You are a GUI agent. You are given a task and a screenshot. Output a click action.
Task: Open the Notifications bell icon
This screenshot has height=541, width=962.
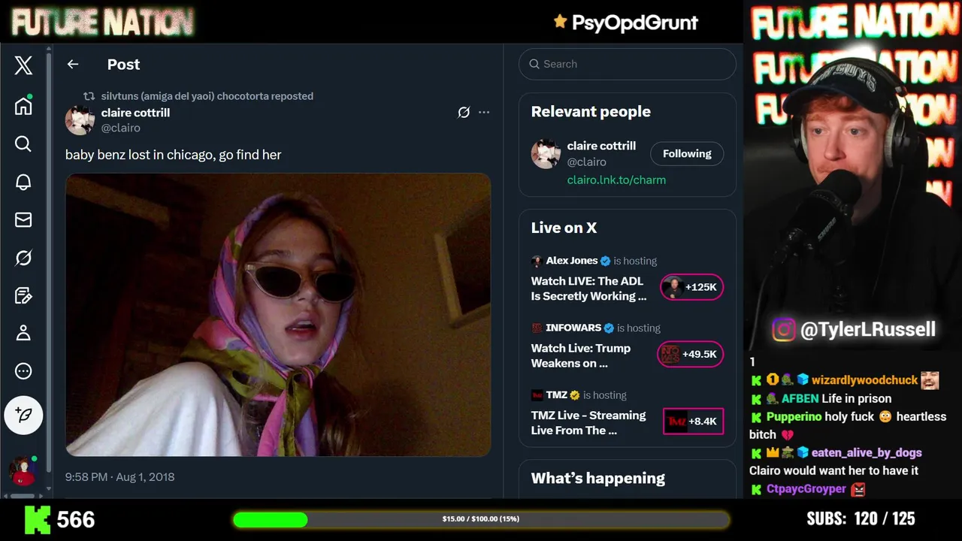pos(23,182)
